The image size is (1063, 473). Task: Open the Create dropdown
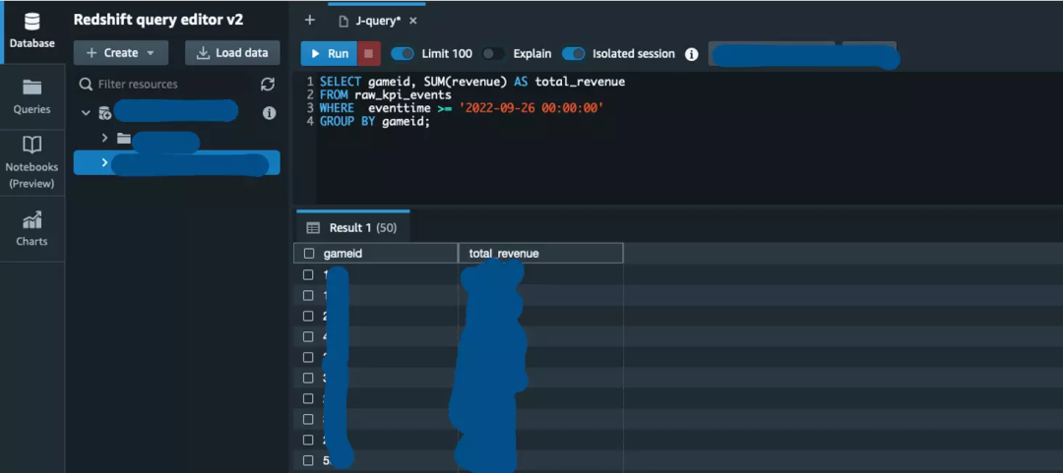[121, 53]
